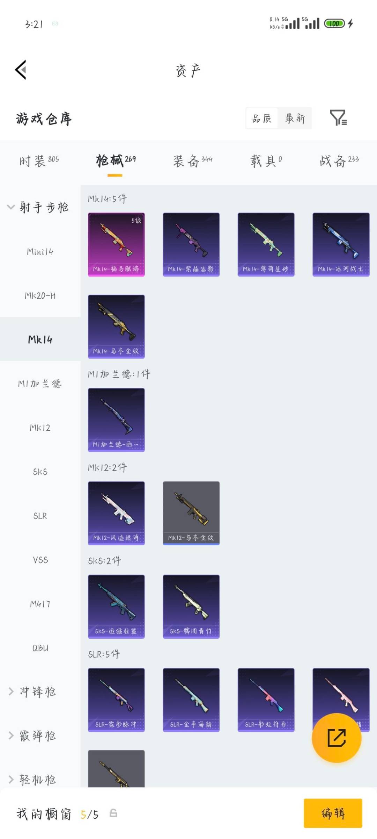Select the Mk14-紫晶流影 weapon skin
The width and height of the screenshot is (377, 839).
tap(191, 244)
